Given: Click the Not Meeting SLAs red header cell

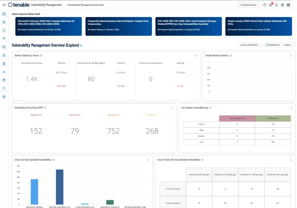Looking at the screenshot, I should (x=237, y=118).
